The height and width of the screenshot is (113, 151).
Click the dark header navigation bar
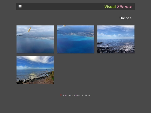[x=75, y=7]
